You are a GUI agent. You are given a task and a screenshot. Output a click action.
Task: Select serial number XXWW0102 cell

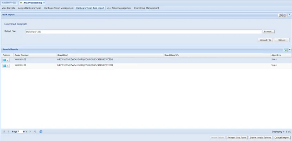coord(20,59)
